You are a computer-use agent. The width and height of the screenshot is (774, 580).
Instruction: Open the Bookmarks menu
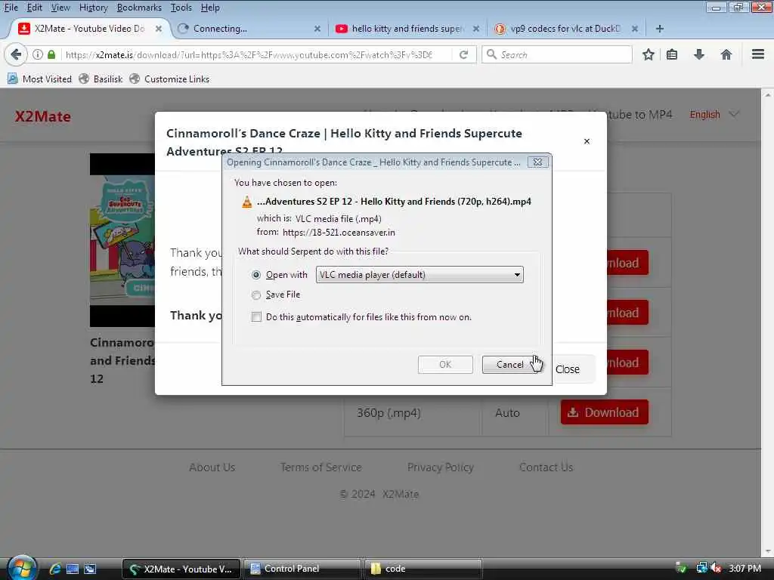[139, 8]
